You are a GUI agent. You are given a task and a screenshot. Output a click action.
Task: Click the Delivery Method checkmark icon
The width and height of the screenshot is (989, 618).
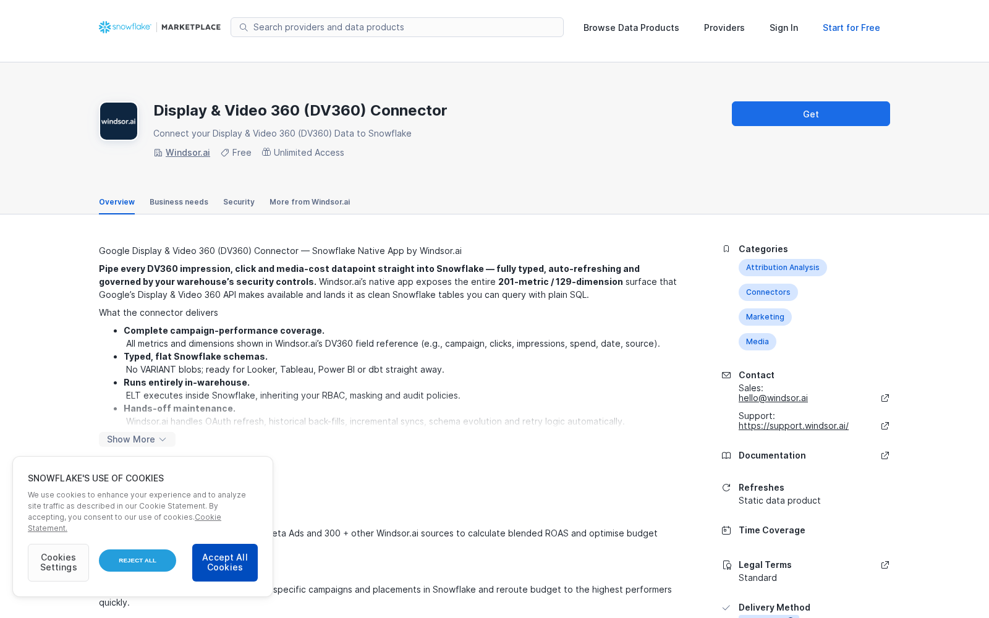pos(726,607)
